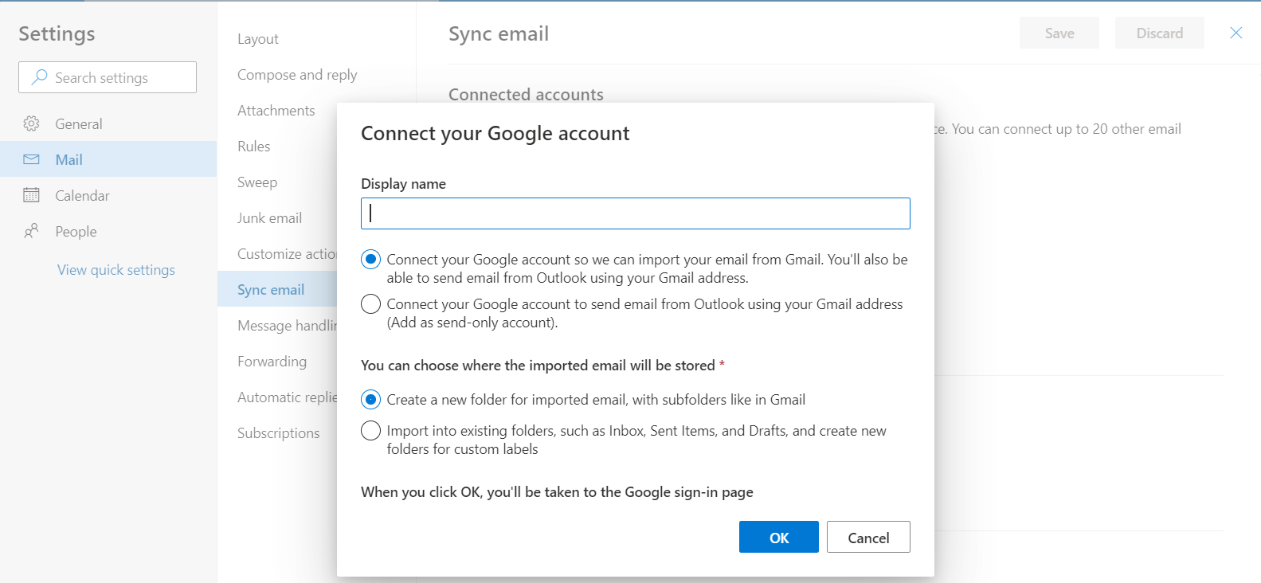This screenshot has height=583, width=1261.
Task: Confirm with the OK button
Action: pyautogui.click(x=779, y=537)
